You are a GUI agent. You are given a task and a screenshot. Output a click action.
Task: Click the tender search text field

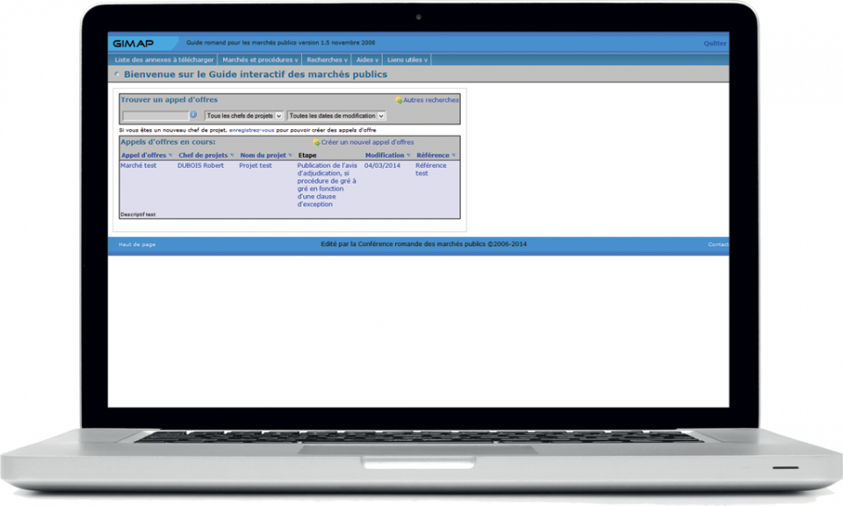point(155,115)
